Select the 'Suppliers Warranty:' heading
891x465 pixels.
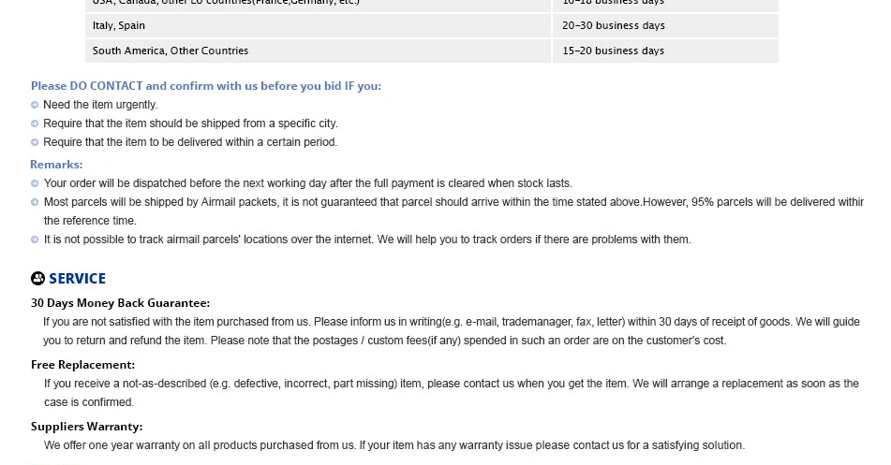[86, 427]
